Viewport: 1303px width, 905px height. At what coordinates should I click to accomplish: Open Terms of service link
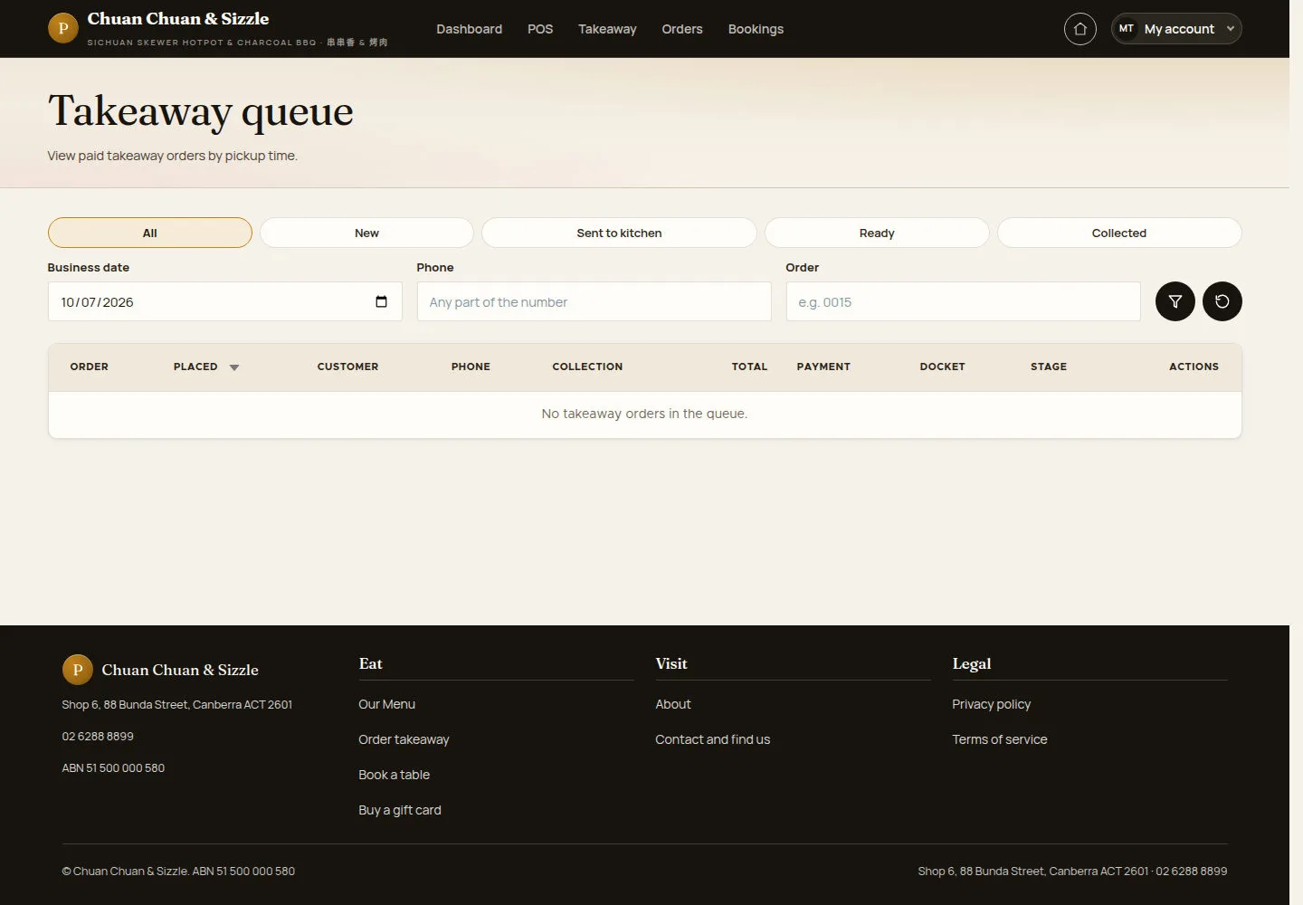pos(999,739)
